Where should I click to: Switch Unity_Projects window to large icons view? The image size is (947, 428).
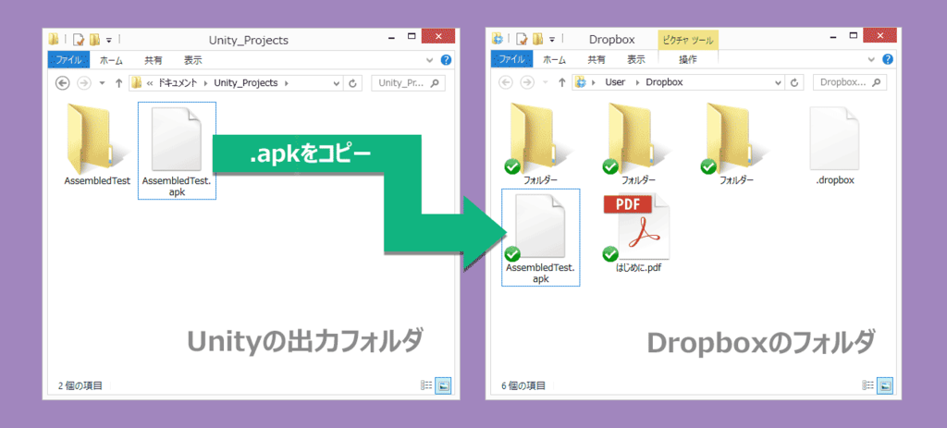click(443, 385)
